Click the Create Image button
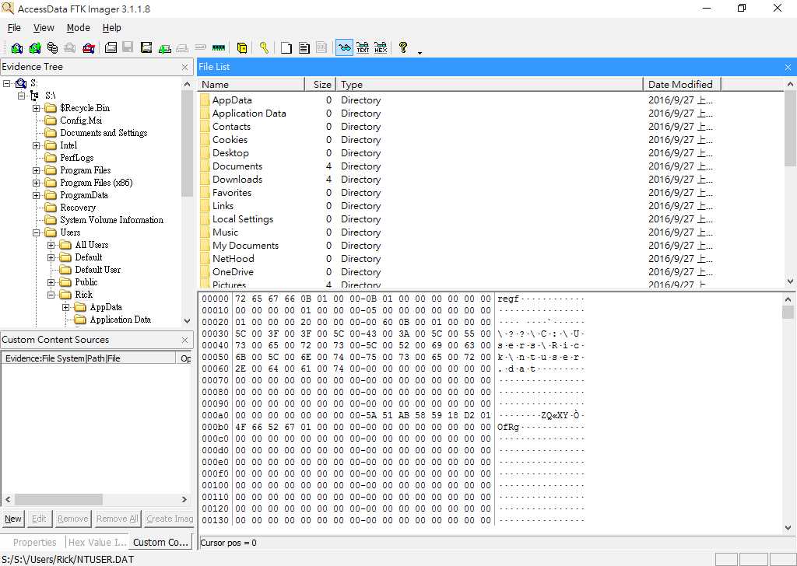Screen dimensions: 797x566 coord(169,519)
